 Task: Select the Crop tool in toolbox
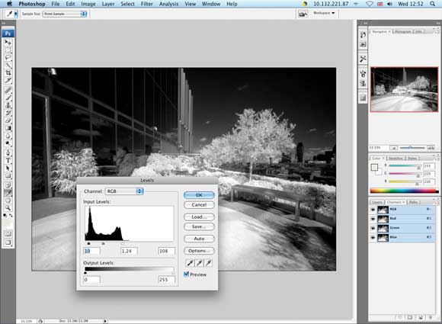click(x=8, y=72)
